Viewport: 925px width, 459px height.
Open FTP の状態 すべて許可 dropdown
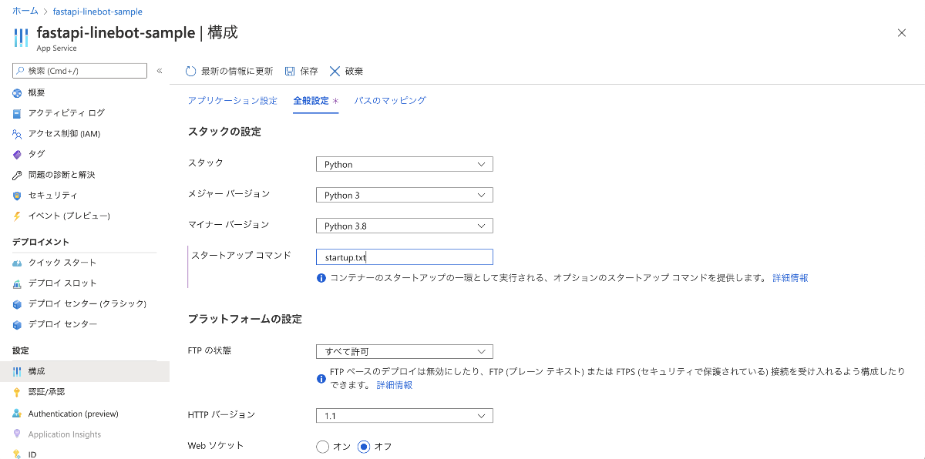pos(405,351)
